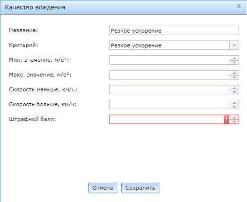
Task: Open the Критерий dropdown arrow
Action: point(234,45)
